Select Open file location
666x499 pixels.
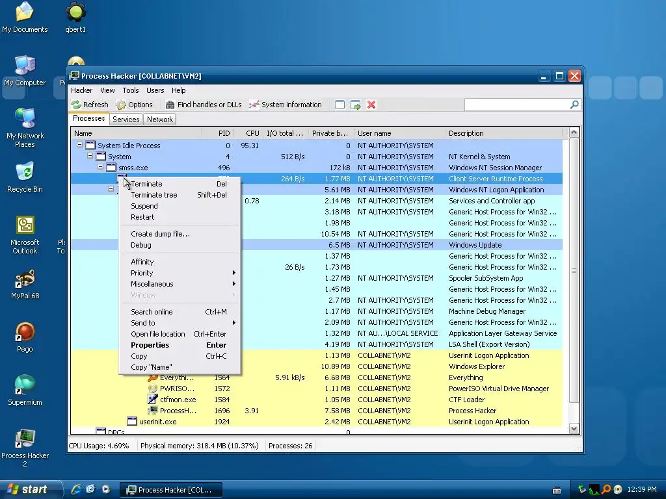click(180, 334)
